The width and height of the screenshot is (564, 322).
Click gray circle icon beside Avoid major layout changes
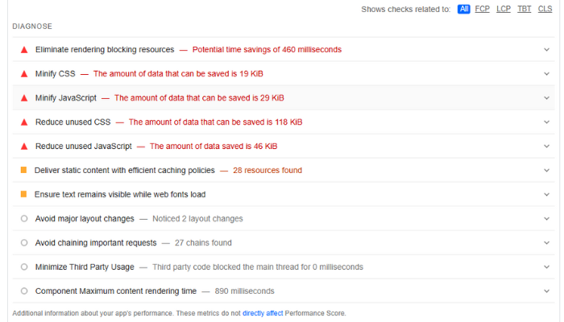point(24,219)
